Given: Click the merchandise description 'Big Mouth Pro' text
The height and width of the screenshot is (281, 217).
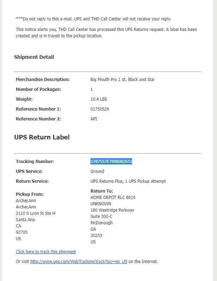Looking at the screenshot, I should click(x=104, y=79).
